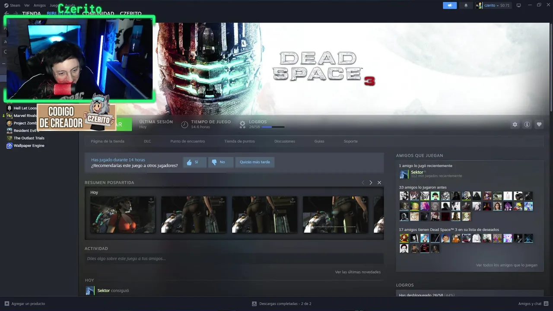Toggle Dead Space 3 as favorite heart

539,124
